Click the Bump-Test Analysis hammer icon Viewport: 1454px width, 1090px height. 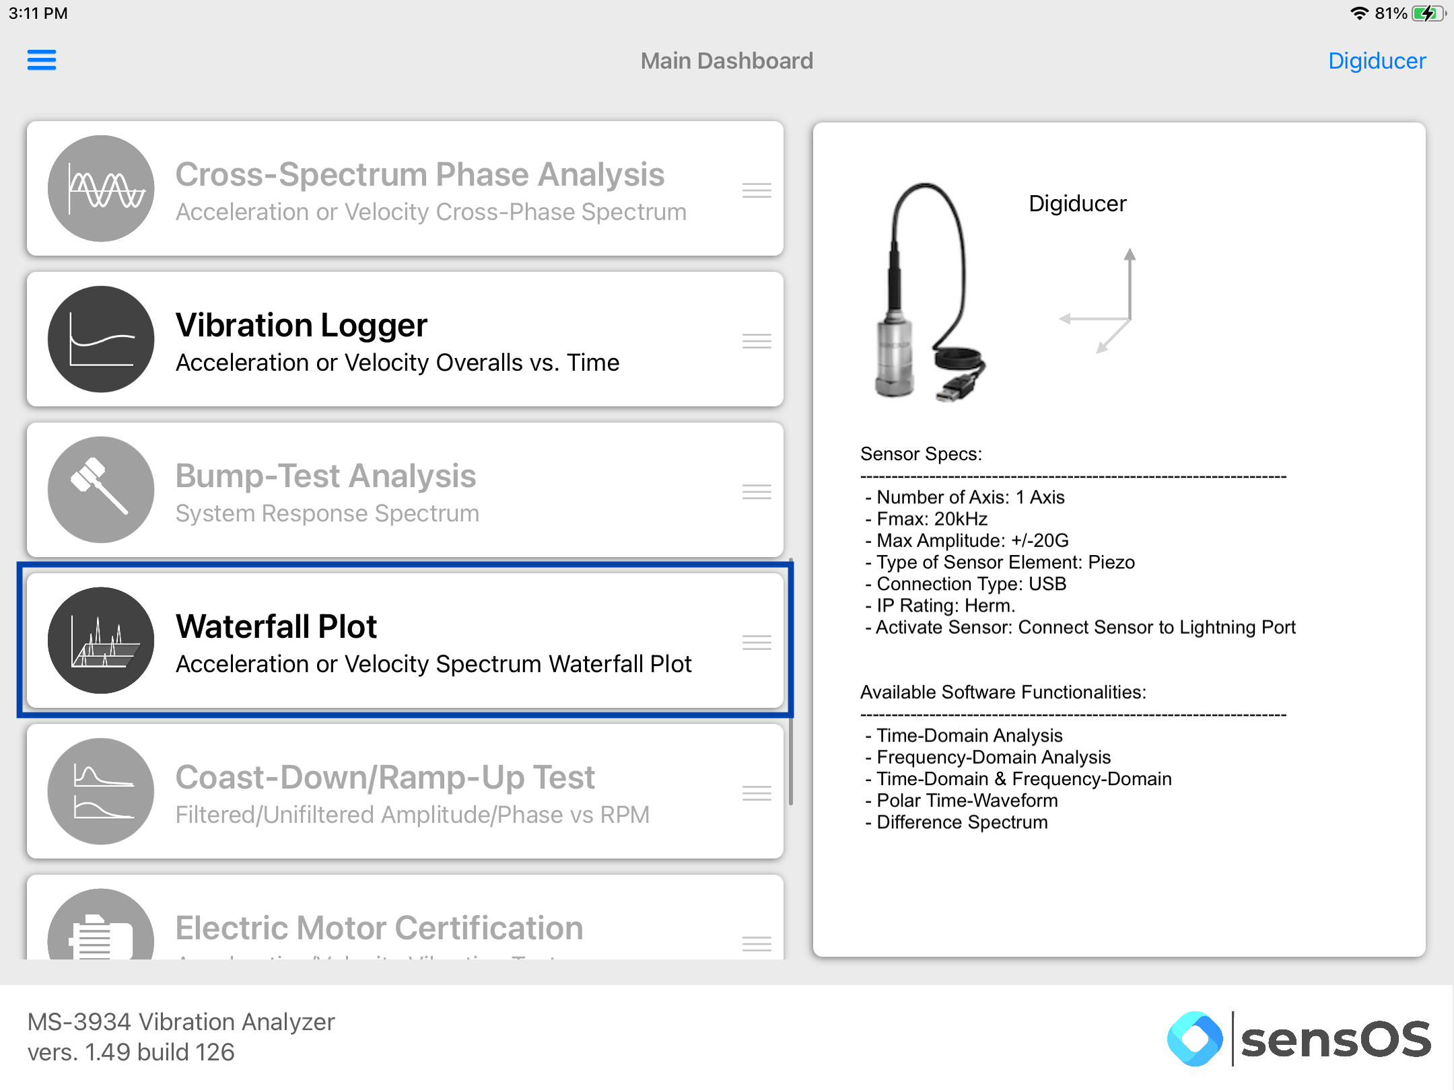tap(101, 490)
